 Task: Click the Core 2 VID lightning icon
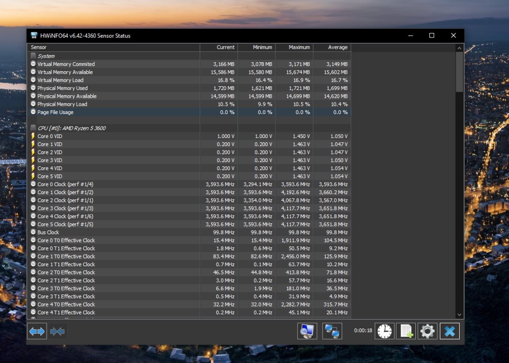33,152
